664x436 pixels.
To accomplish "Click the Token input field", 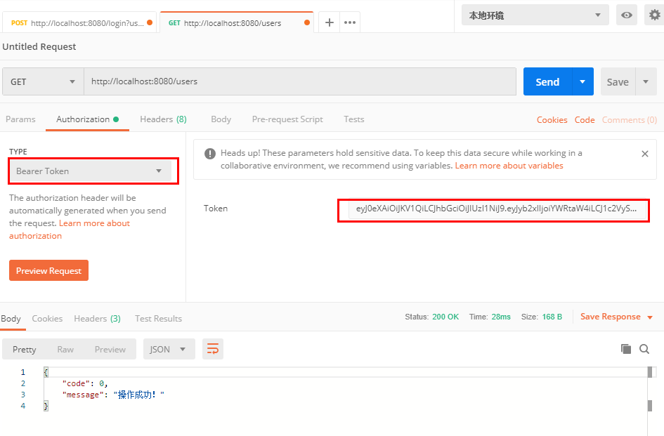I will tap(497, 209).
